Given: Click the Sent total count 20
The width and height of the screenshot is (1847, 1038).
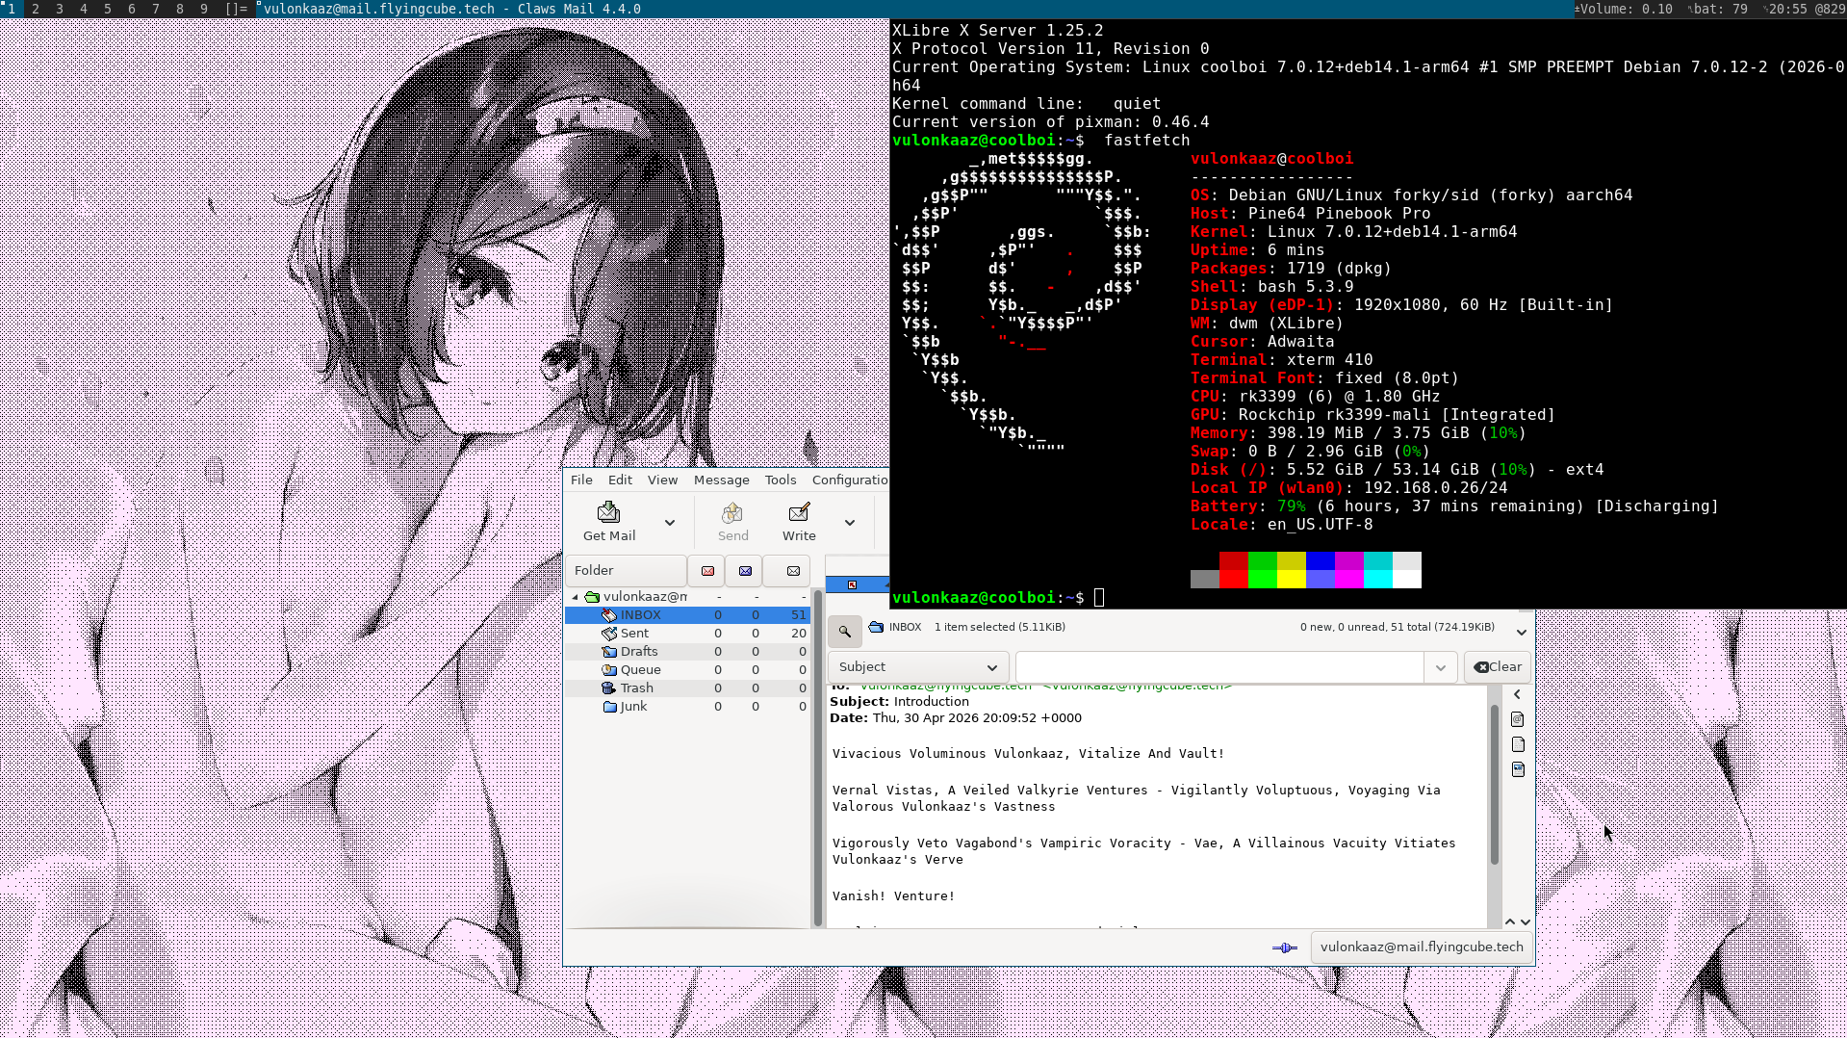Looking at the screenshot, I should [x=799, y=634].
